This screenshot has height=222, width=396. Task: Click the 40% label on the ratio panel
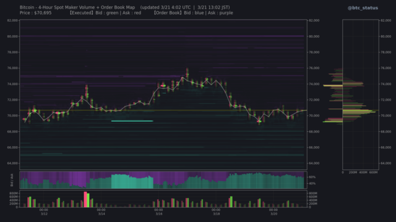tap(312, 184)
